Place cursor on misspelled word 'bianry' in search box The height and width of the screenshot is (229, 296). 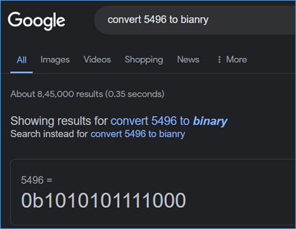coord(195,20)
